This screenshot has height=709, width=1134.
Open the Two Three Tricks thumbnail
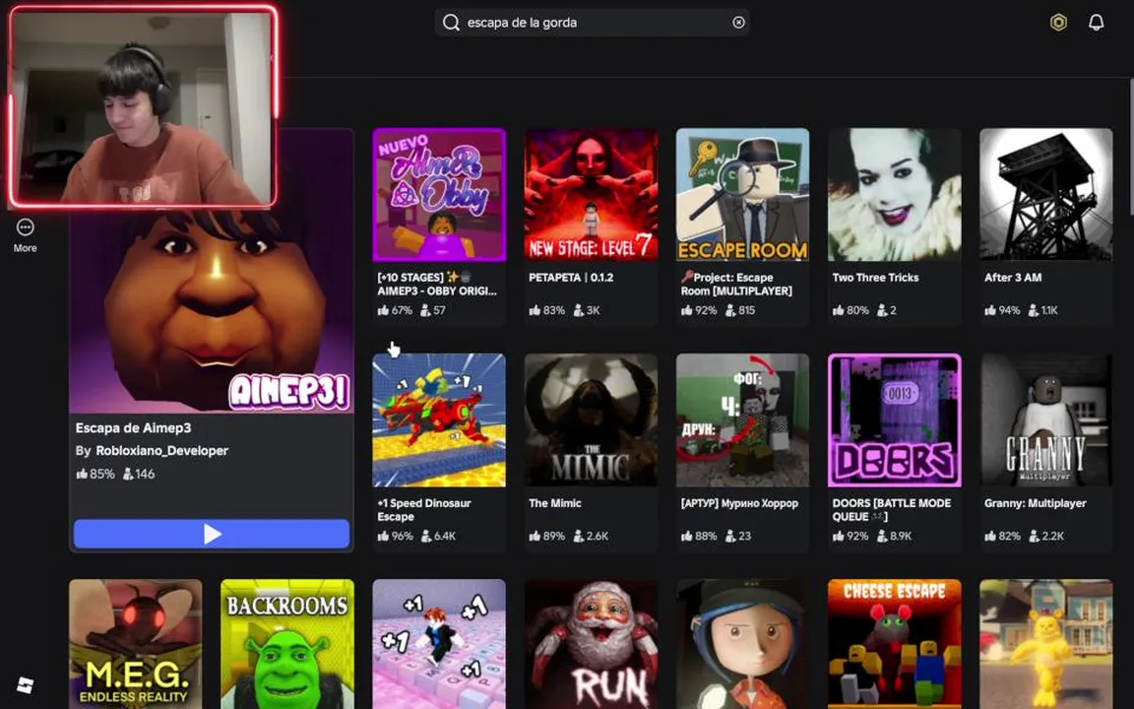(x=895, y=195)
